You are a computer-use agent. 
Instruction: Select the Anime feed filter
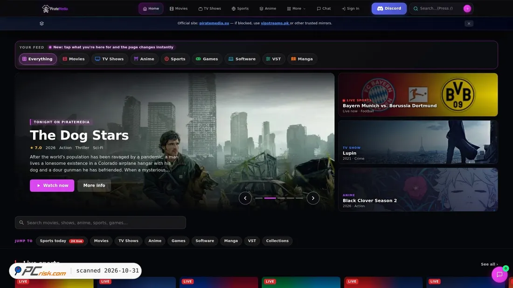(144, 59)
